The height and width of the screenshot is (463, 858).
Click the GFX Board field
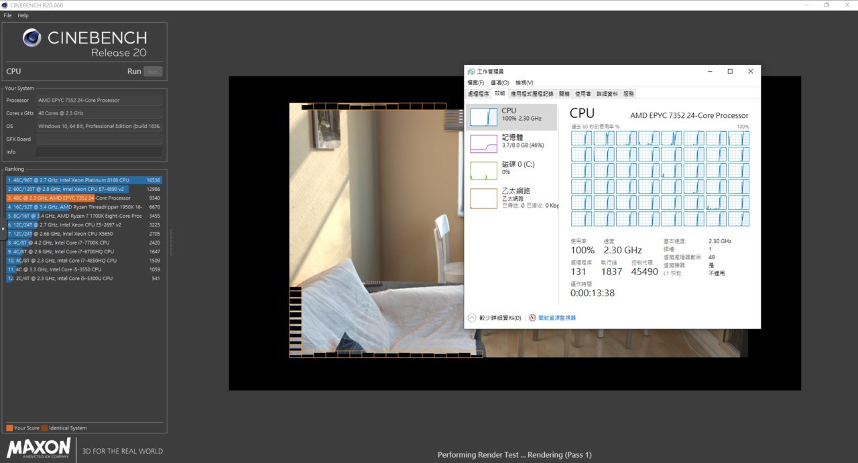tap(99, 139)
